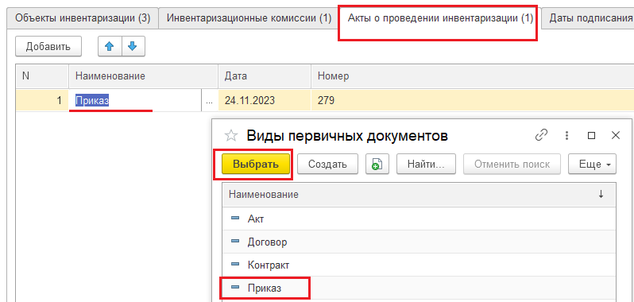Screen dimensions: 634x302
Task: Switch to Инвентаризационные комиссии (1) tab
Action: click(x=249, y=18)
